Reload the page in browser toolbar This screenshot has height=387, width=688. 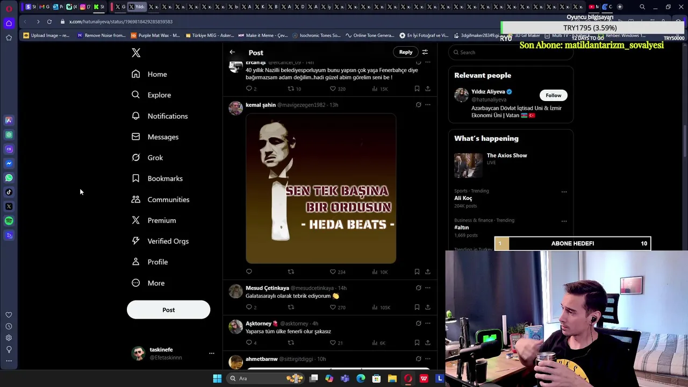pyautogui.click(x=49, y=21)
